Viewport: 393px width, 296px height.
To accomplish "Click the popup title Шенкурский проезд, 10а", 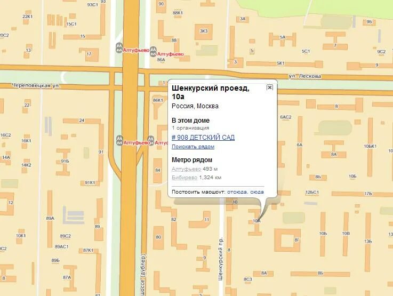I will click(211, 92).
